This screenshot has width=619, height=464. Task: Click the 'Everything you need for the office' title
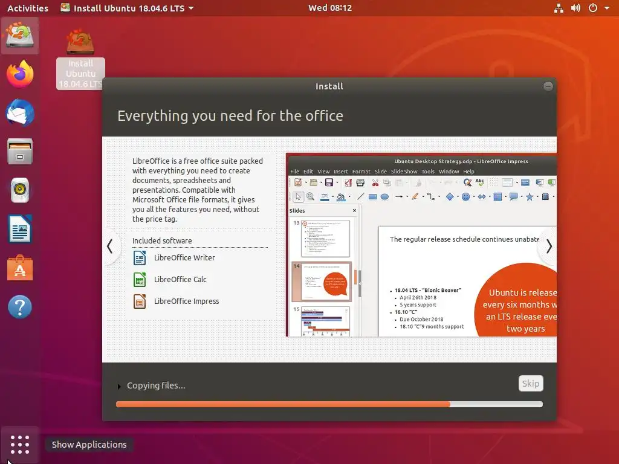230,116
